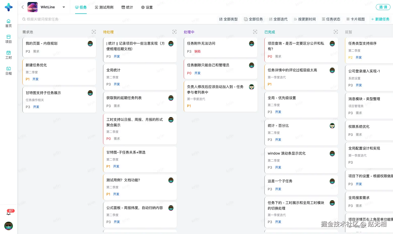Open the 项目 projects sidebar icon

pos(9,39)
